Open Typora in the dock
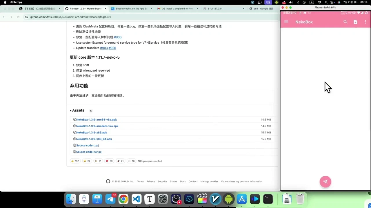The height and width of the screenshot is (208, 371). click(150, 199)
